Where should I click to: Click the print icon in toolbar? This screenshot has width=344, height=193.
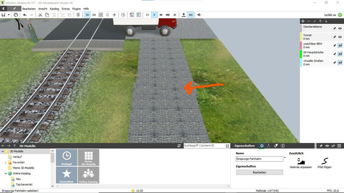(16, 15)
